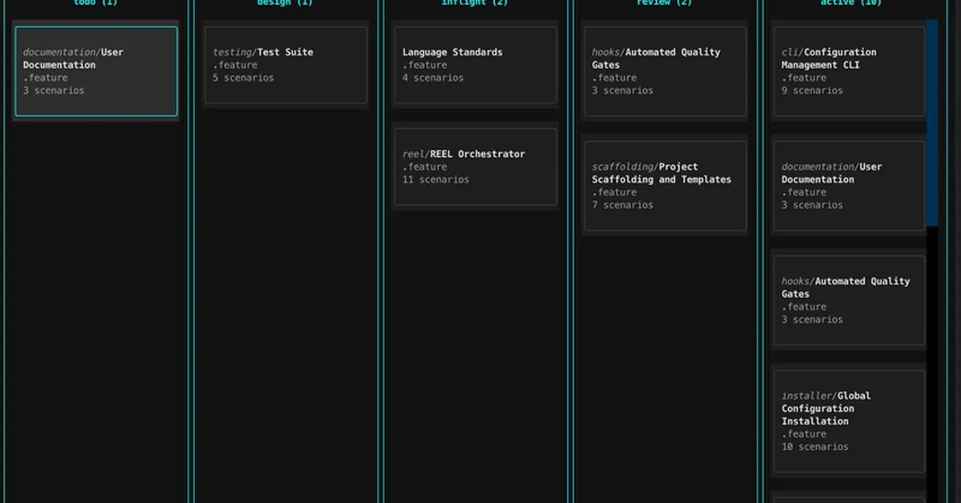Open Automated Quality Gates card in active column
The image size is (961, 503).
[x=848, y=300]
